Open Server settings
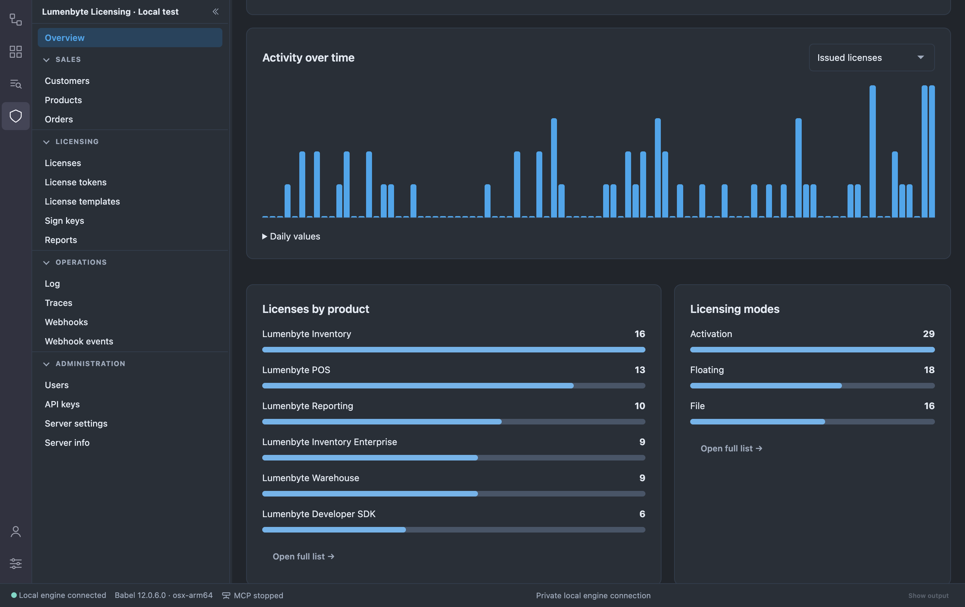Viewport: 965px width, 607px height. 76,423
